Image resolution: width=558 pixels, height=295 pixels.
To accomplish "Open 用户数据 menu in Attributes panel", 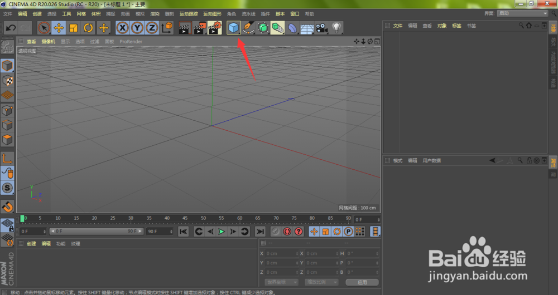I will pyautogui.click(x=432, y=160).
